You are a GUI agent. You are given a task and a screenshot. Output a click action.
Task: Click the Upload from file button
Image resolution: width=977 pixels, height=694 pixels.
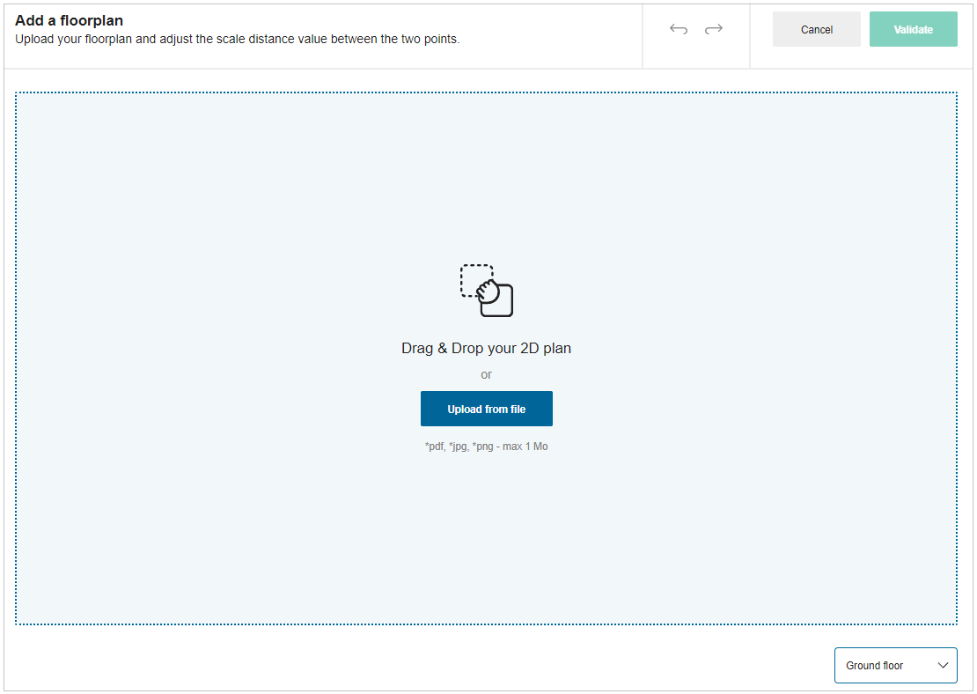[486, 408]
